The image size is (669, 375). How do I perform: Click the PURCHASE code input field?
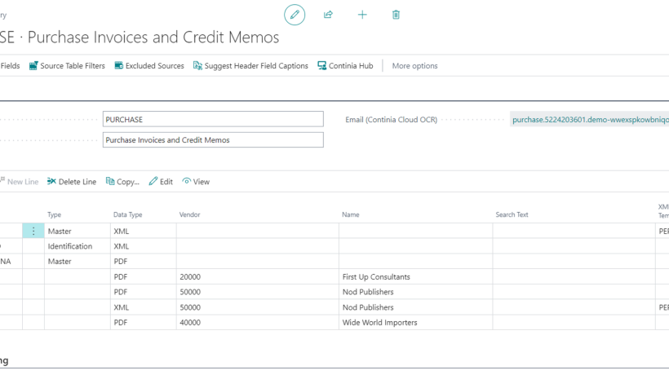coord(213,120)
